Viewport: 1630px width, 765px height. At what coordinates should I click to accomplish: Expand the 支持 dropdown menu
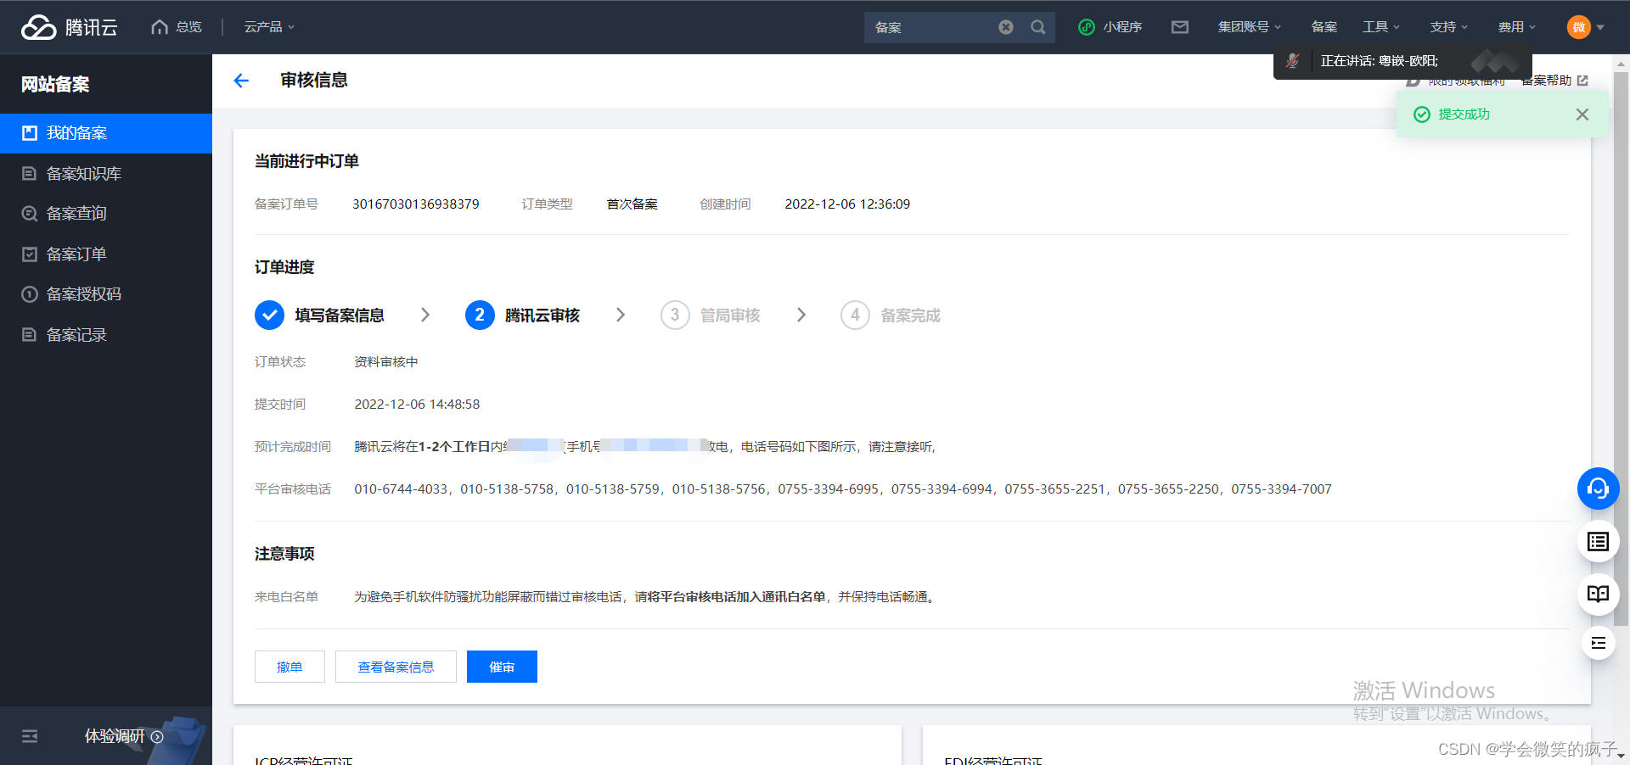(x=1448, y=27)
